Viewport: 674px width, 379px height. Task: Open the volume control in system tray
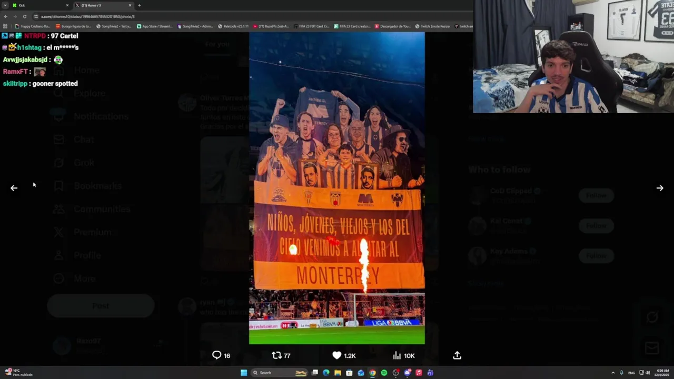pos(648,373)
